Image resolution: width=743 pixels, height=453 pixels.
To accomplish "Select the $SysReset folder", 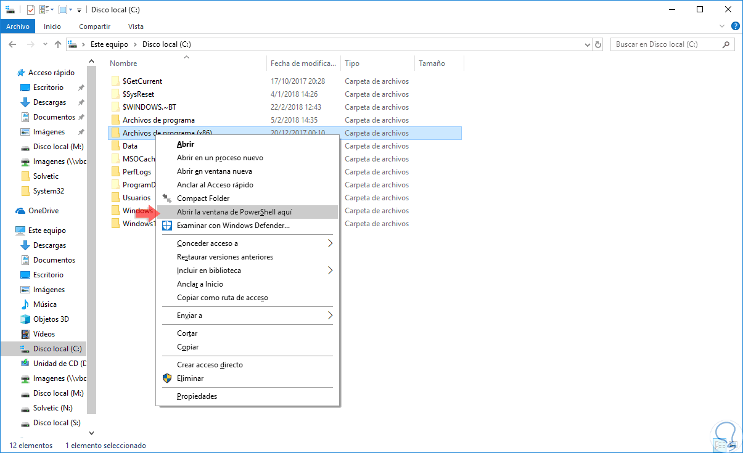I will click(x=138, y=94).
